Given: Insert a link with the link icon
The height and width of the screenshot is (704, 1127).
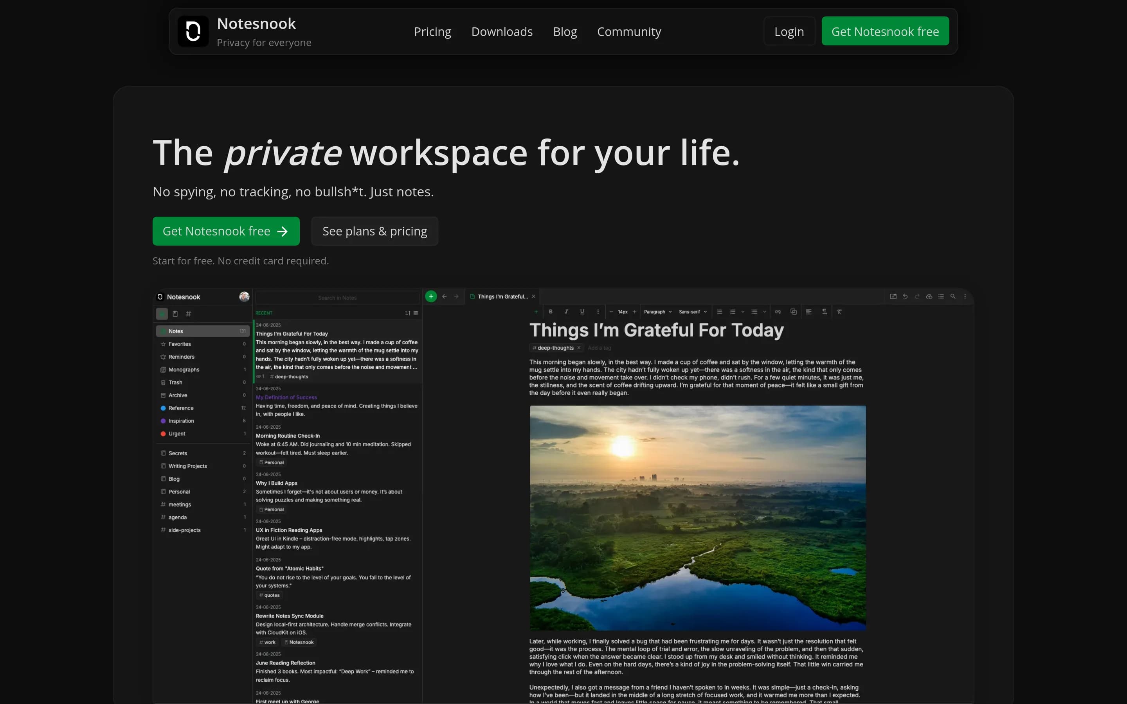Looking at the screenshot, I should (x=778, y=311).
